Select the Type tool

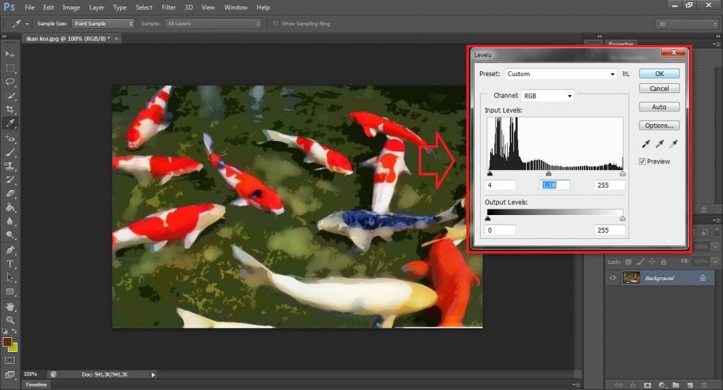[10, 264]
